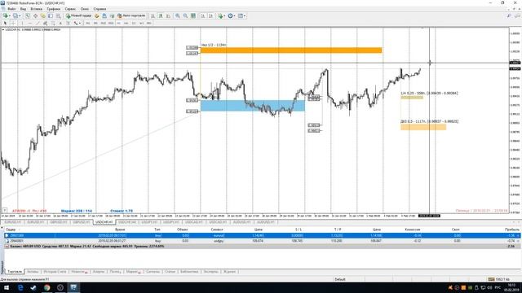Click the Windows Start button
522x293 pixels.
[7, 287]
